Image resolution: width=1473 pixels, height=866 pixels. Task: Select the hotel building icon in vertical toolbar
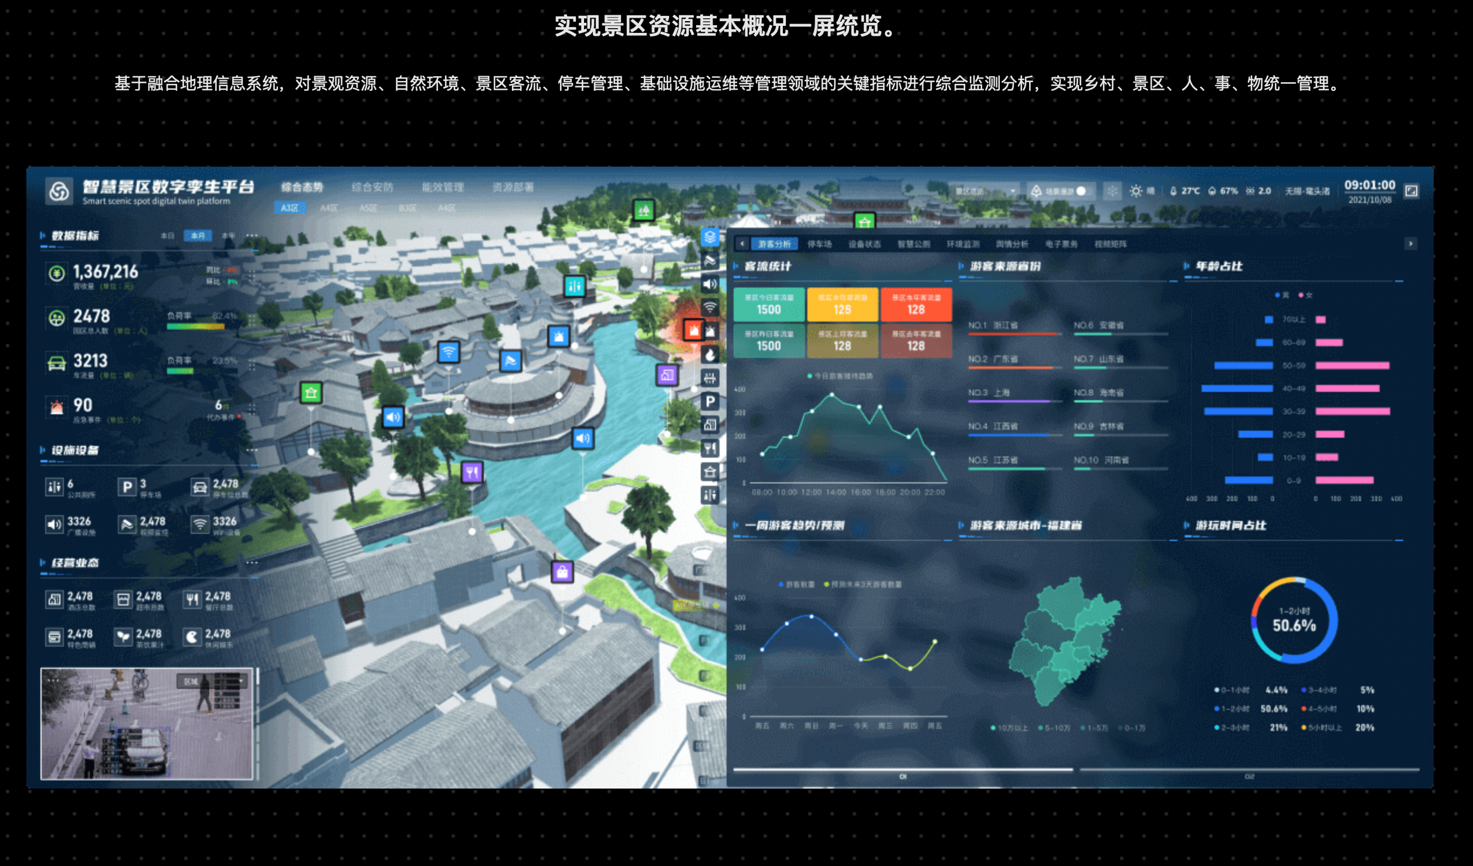[710, 425]
